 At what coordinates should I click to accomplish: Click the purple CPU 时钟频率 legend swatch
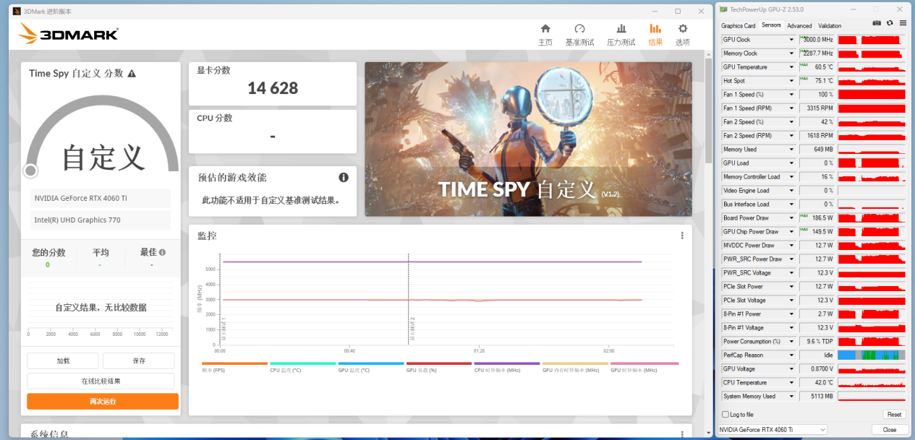(506, 363)
